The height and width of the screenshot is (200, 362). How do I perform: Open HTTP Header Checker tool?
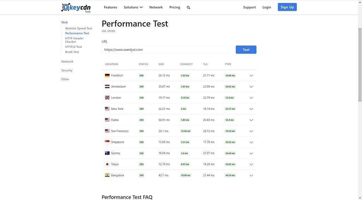tap(74, 40)
